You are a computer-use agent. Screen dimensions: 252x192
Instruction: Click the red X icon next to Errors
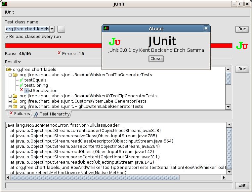click(59, 53)
